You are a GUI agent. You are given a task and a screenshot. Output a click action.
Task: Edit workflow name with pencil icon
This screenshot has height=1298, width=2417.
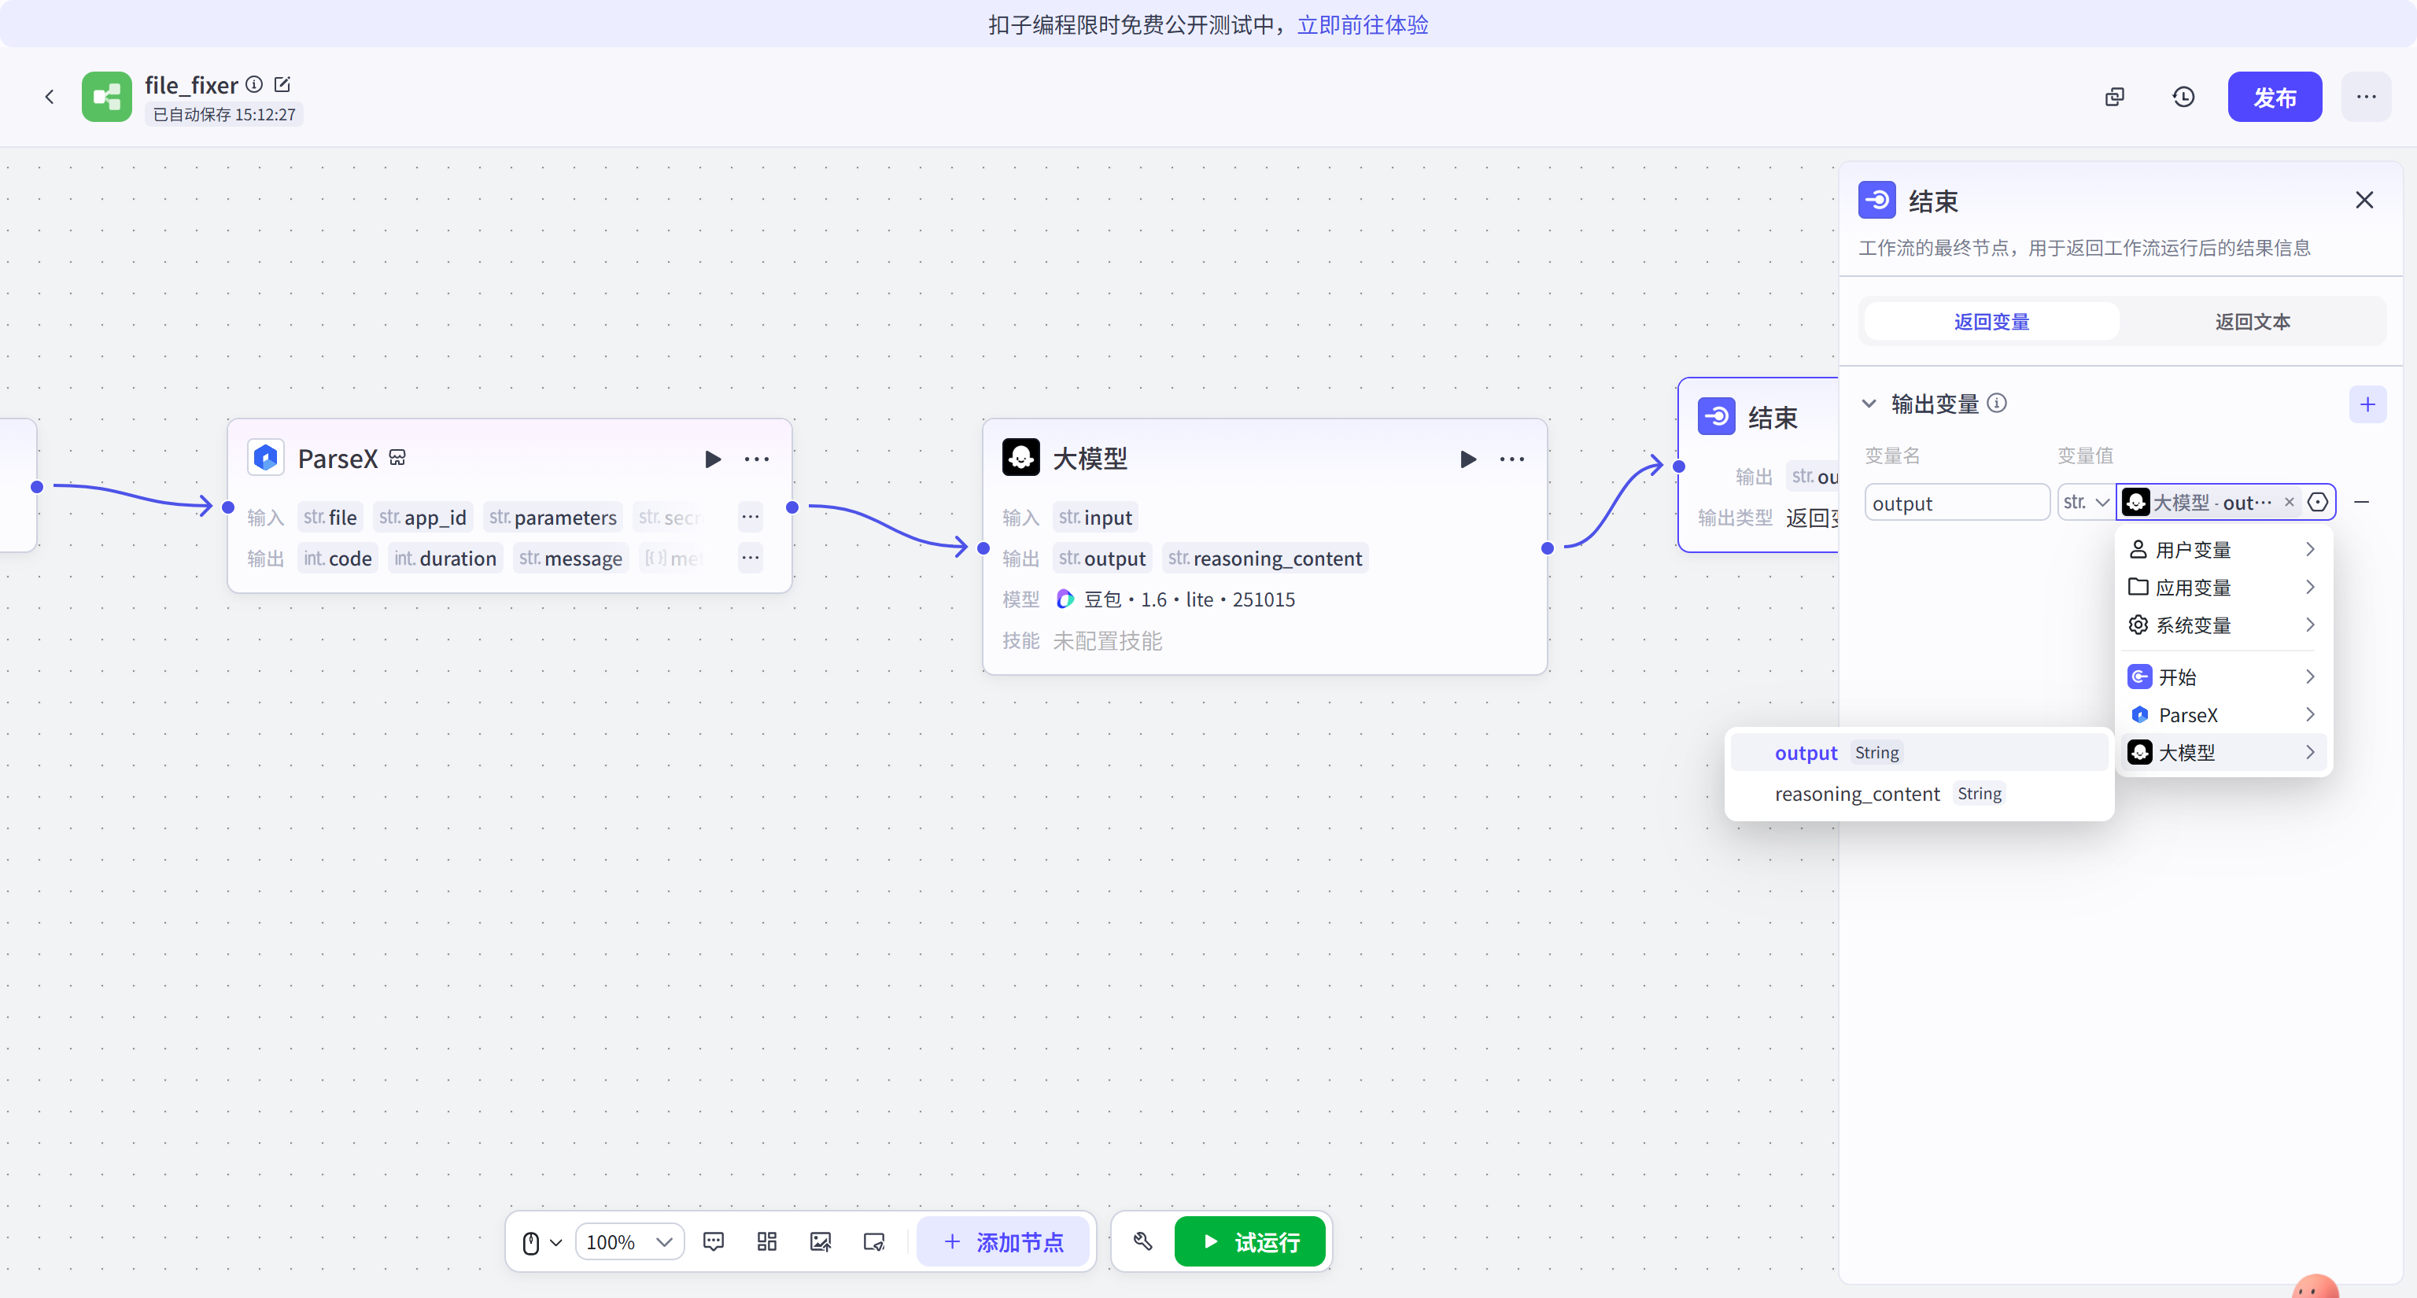[x=282, y=84]
